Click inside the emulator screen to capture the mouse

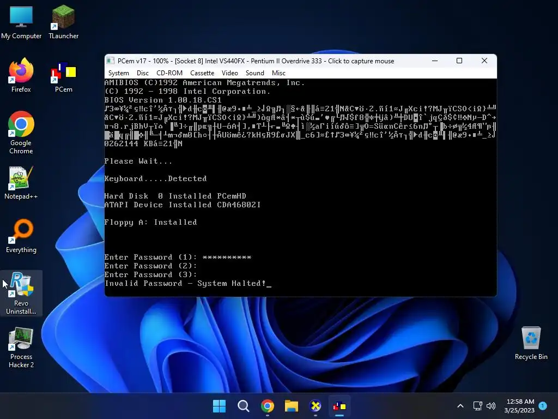pos(300,188)
